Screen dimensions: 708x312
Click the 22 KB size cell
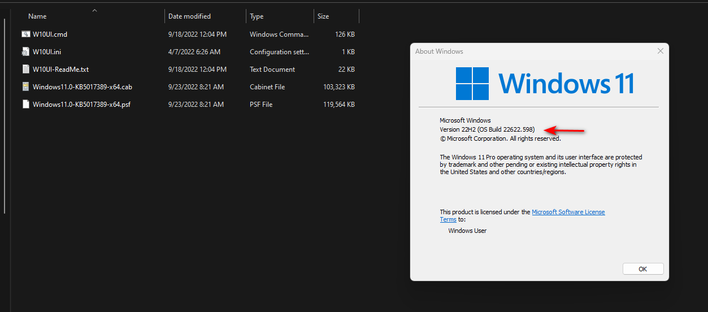pos(346,70)
